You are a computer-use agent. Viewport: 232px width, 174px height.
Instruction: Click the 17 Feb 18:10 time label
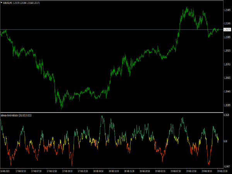point(67,171)
